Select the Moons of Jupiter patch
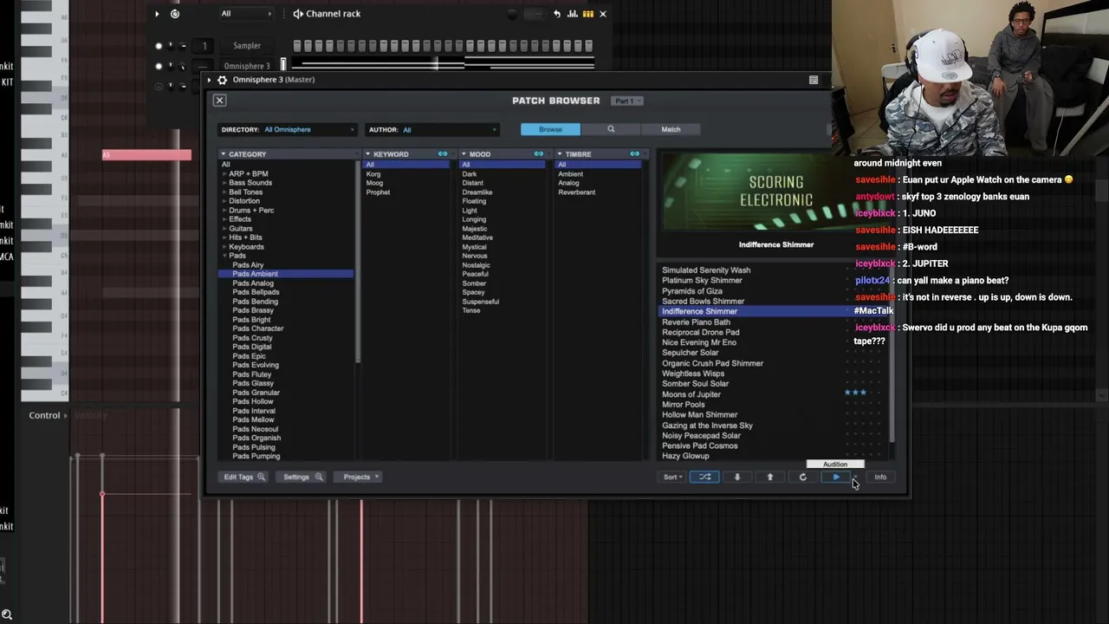 [691, 394]
